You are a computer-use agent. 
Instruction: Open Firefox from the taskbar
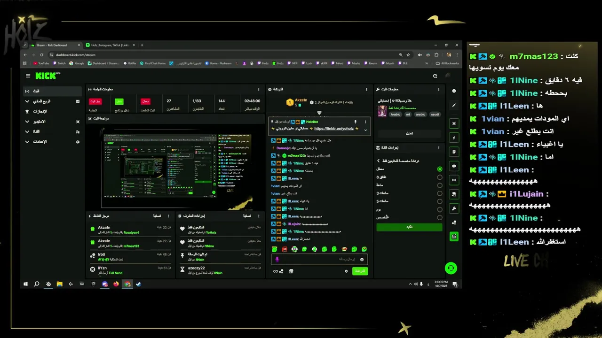click(x=116, y=284)
